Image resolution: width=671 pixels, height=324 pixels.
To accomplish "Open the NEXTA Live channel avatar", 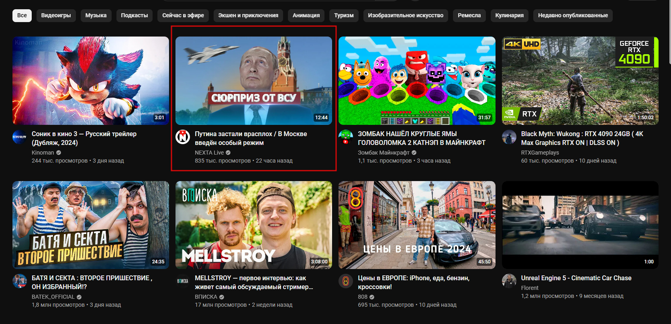I will [x=183, y=137].
